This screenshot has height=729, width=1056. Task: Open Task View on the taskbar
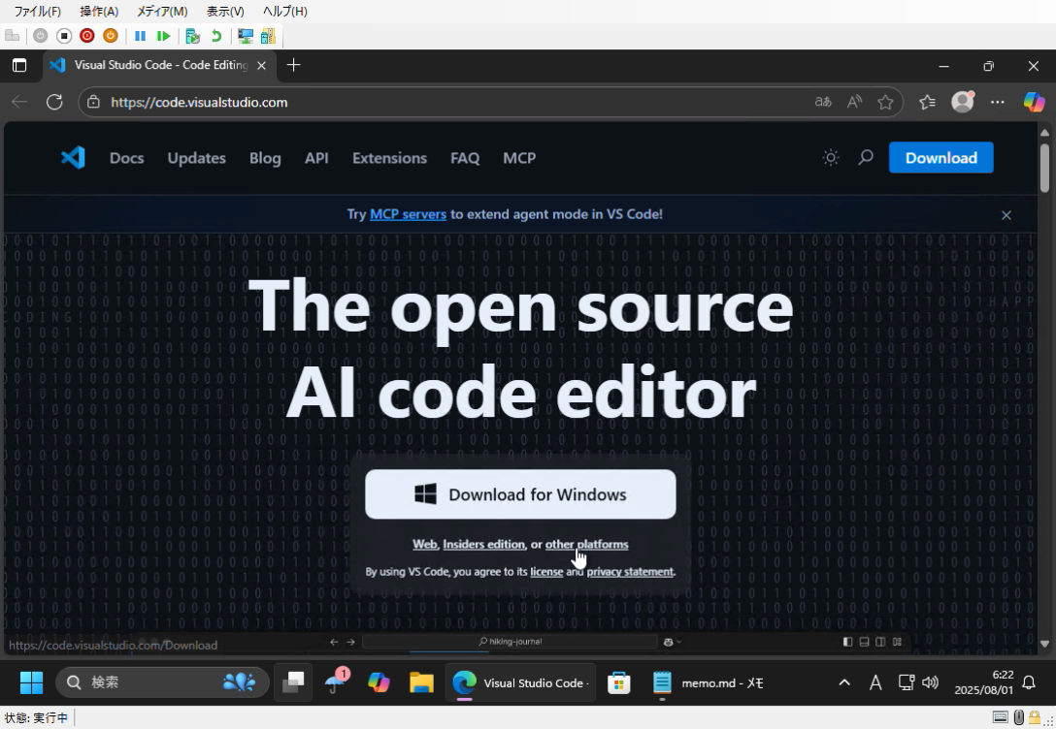(293, 682)
